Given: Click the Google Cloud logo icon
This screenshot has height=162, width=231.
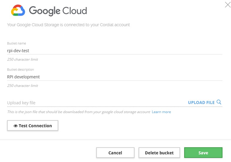Looking at the screenshot, I should (x=18, y=10).
